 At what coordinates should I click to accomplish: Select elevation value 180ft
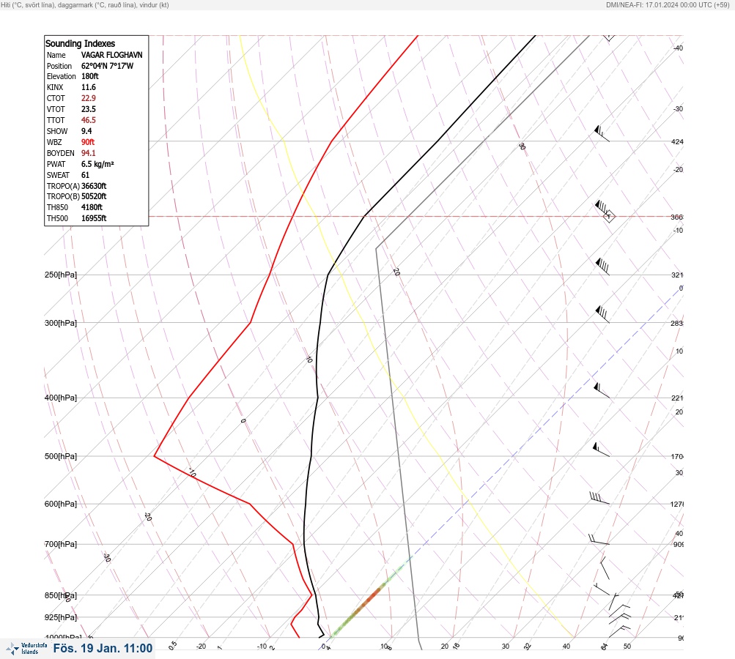tap(90, 76)
